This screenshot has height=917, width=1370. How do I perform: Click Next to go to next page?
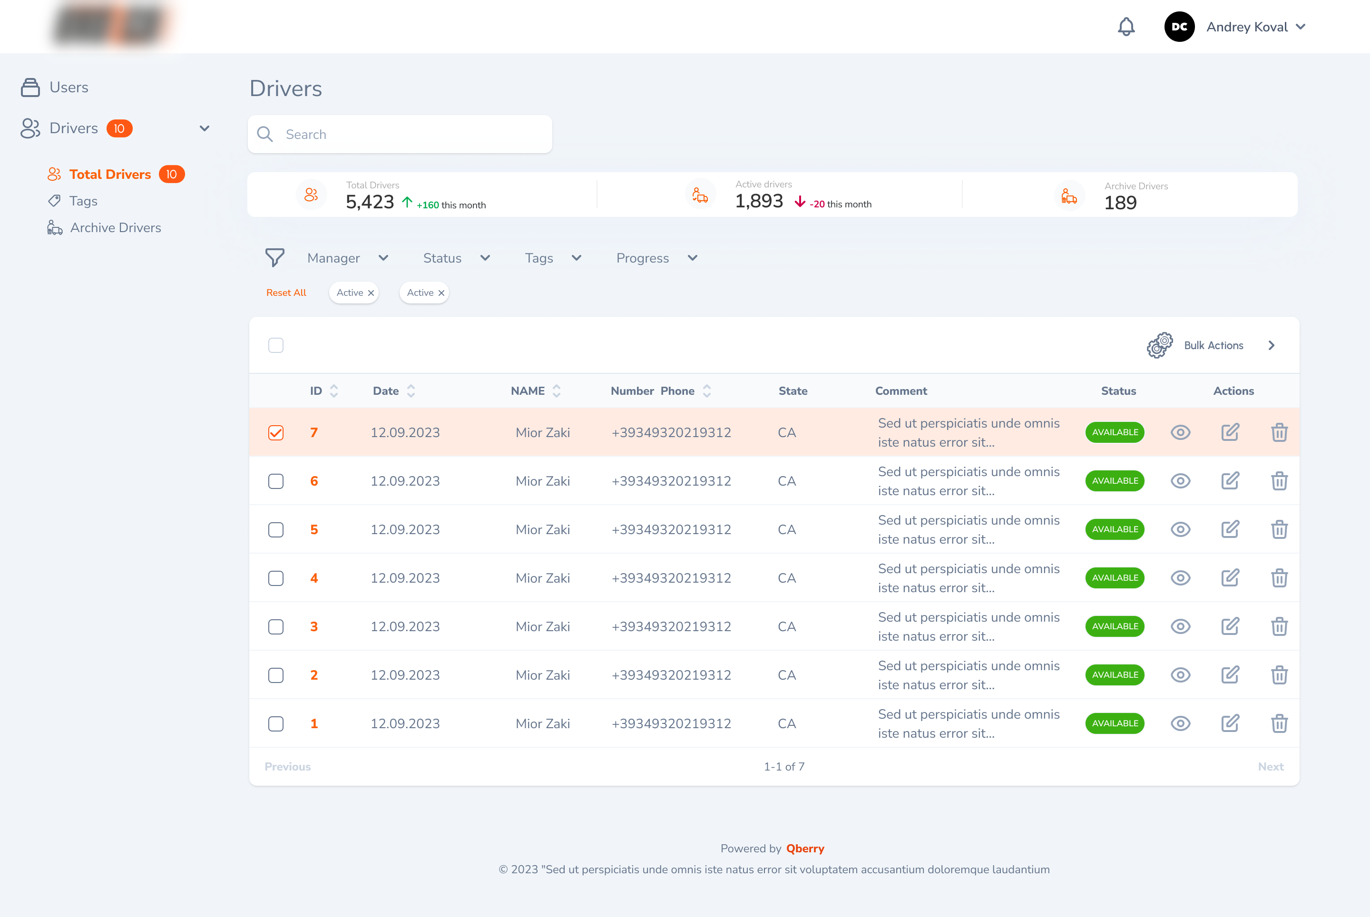click(1269, 767)
